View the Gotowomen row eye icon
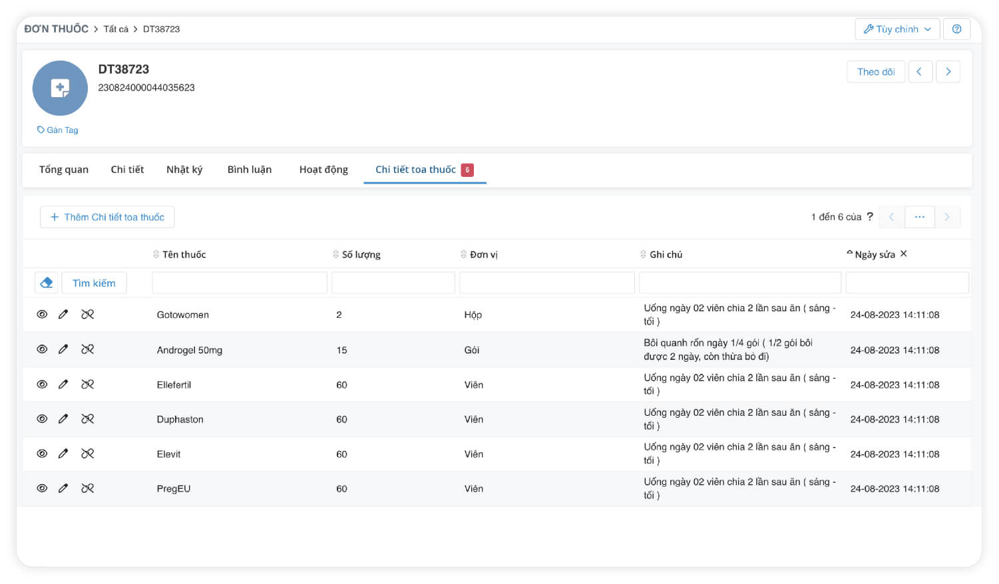Viewport: 999px width, 584px height. click(x=42, y=315)
